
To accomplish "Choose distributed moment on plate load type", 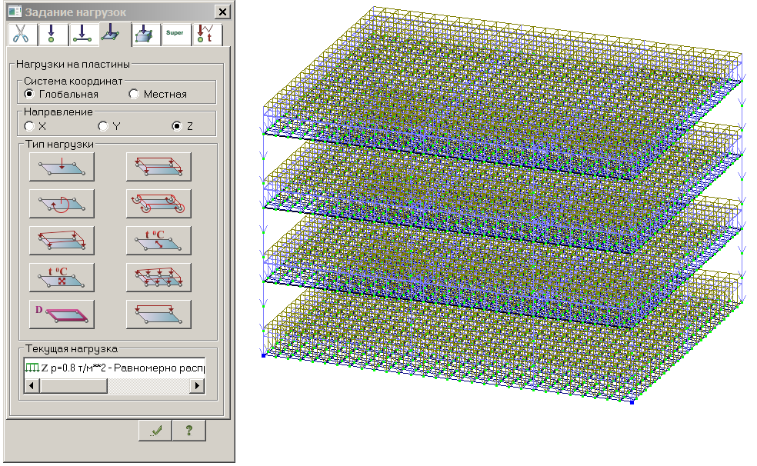I will pyautogui.click(x=158, y=204).
